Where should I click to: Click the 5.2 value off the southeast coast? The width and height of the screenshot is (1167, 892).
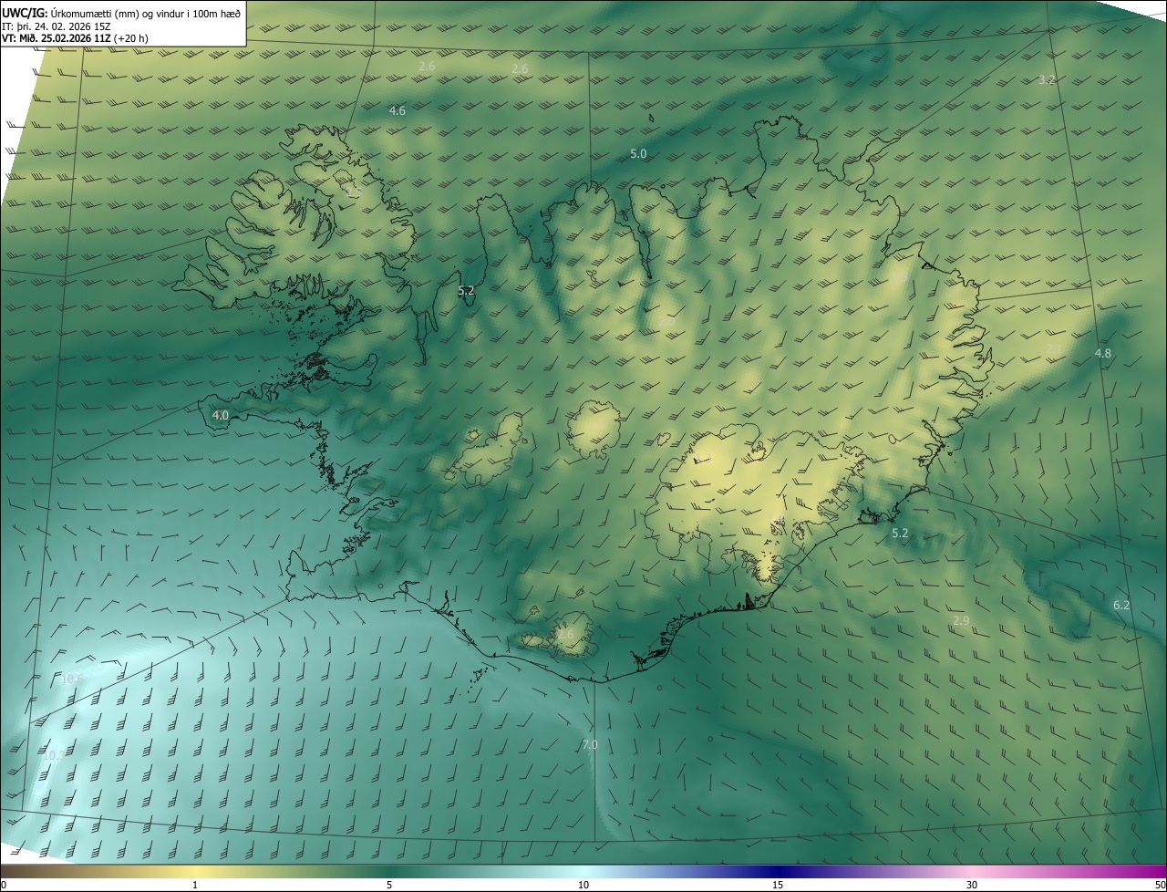pyautogui.click(x=900, y=534)
